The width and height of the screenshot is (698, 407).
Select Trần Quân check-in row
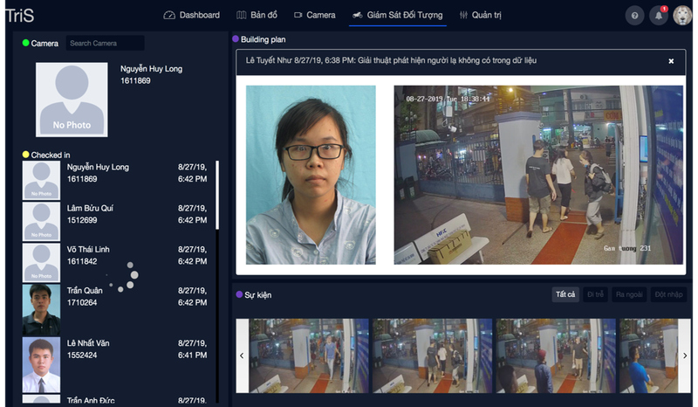point(115,309)
